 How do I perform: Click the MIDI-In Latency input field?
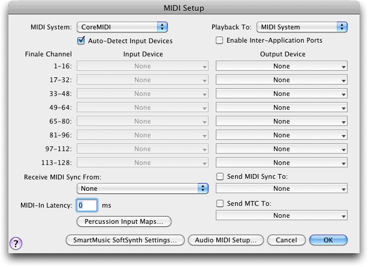pos(87,205)
